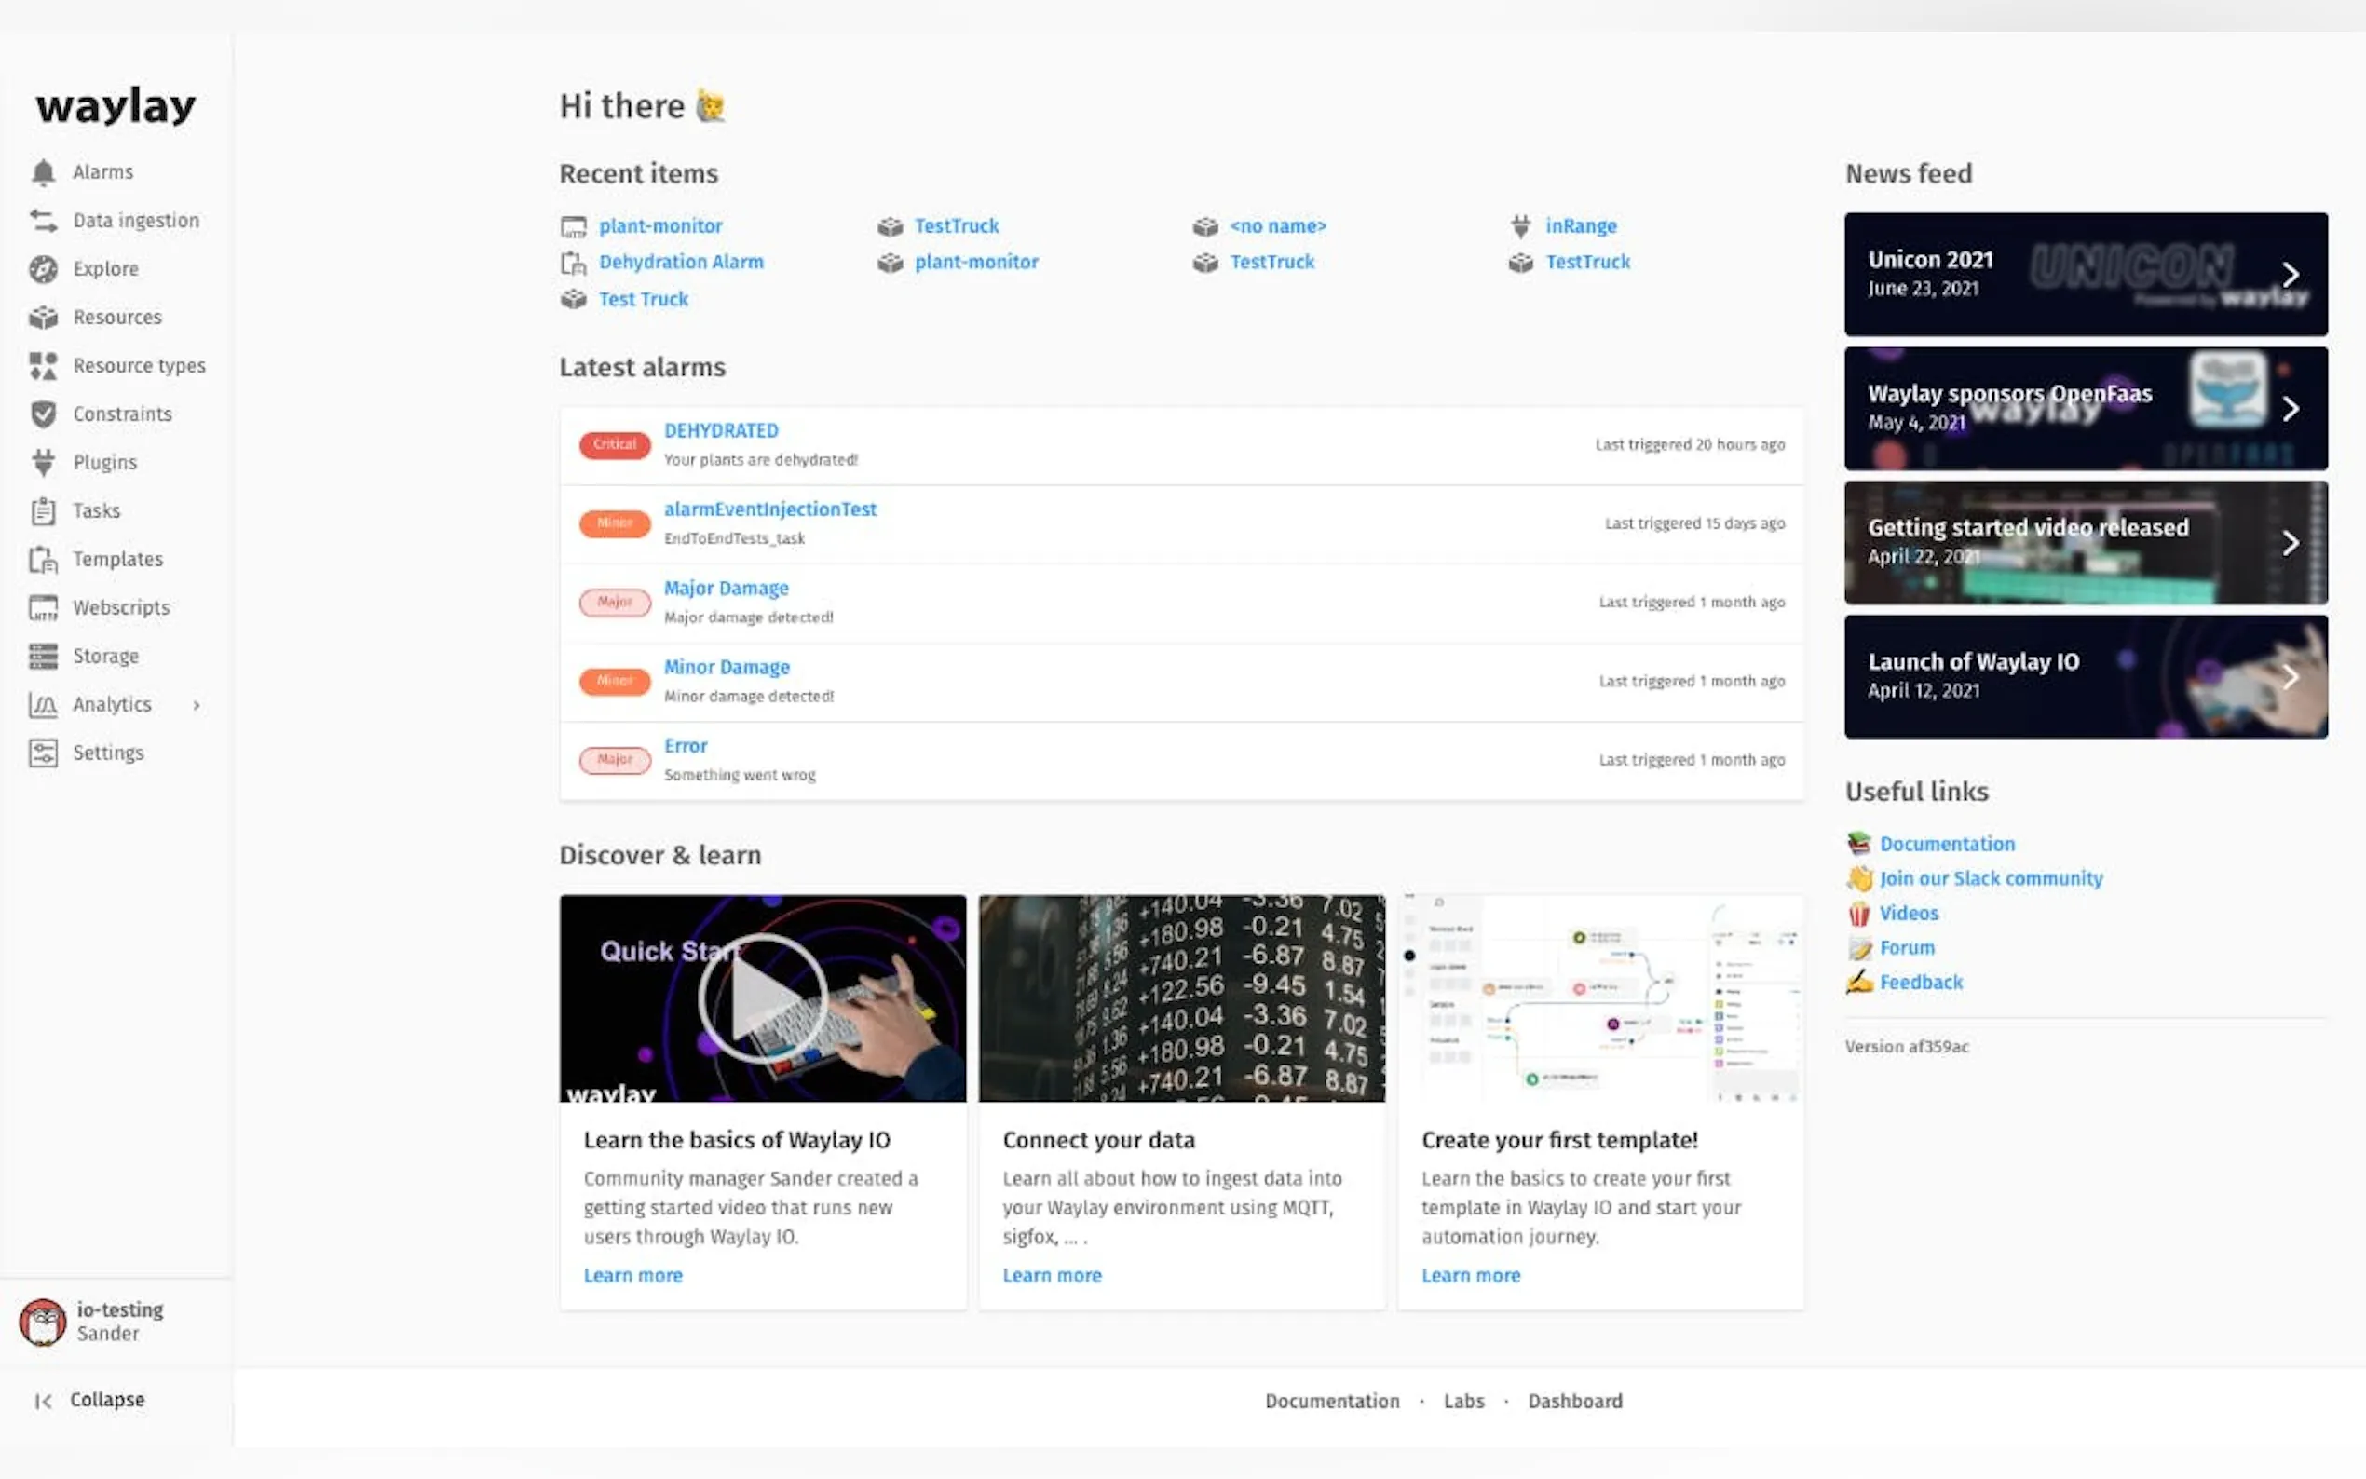Image resolution: width=2366 pixels, height=1479 pixels.
Task: Click the Storage stack icon
Action: point(43,657)
